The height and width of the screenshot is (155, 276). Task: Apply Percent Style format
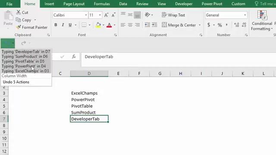point(220,25)
